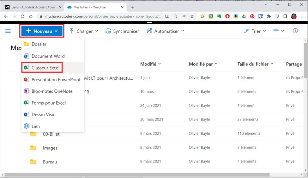308x178 pixels.
Task: Go back to previous page
Action: click(6, 16)
